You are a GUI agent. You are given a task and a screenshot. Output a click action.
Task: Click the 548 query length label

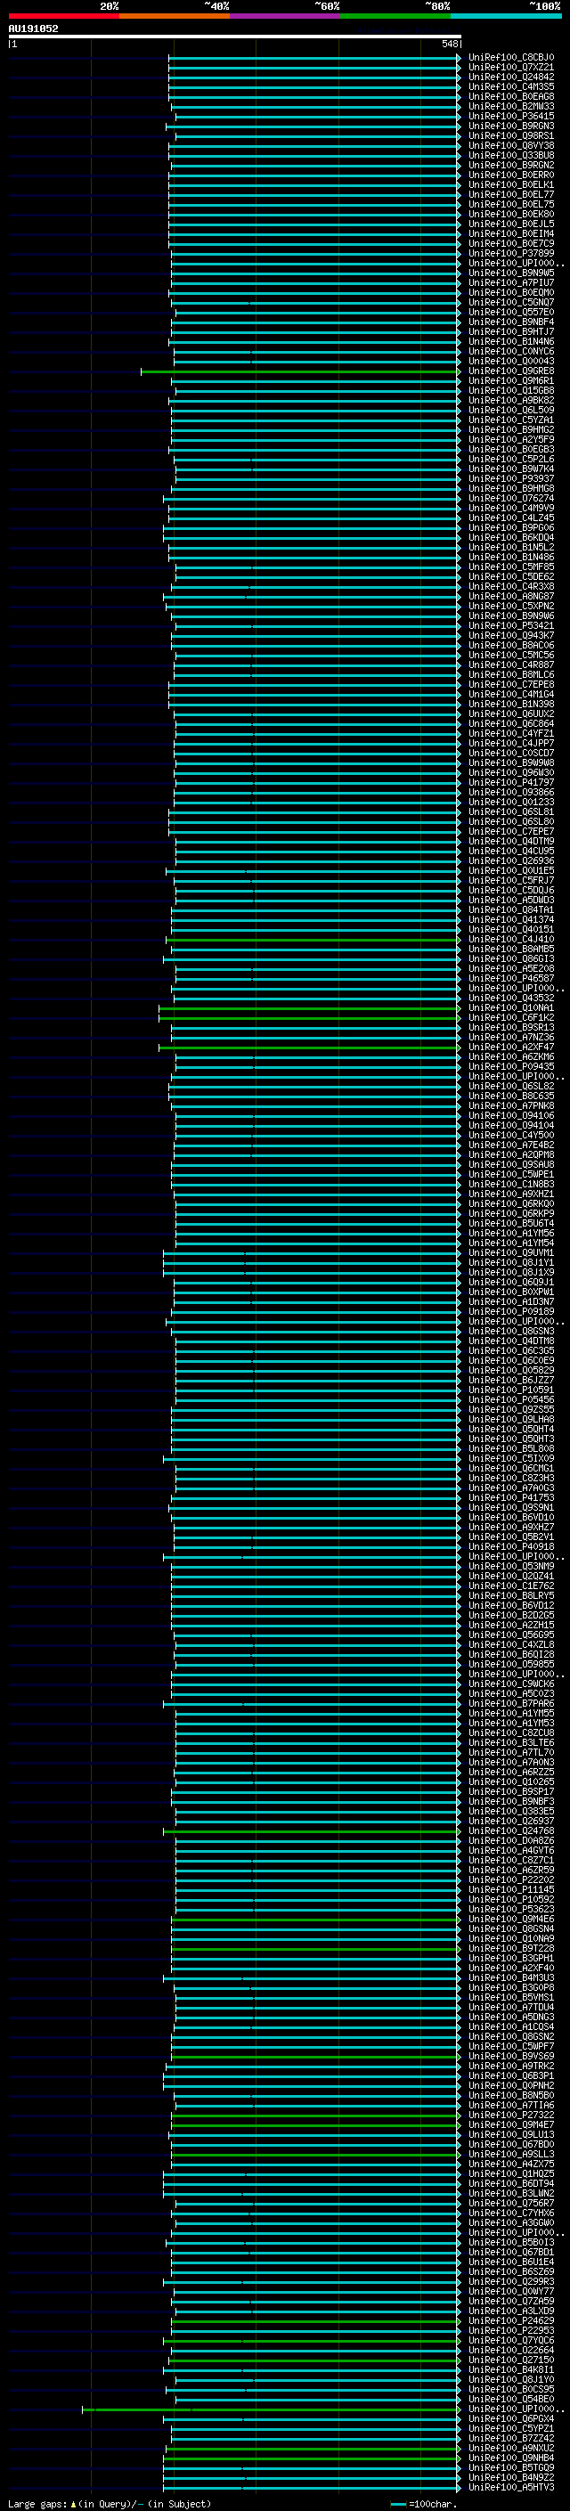tap(449, 44)
